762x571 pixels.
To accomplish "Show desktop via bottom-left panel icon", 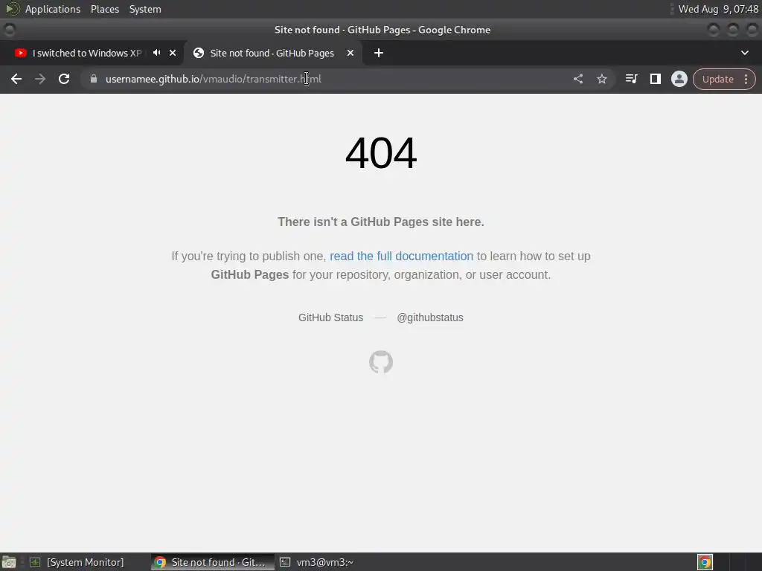I will (x=9, y=562).
